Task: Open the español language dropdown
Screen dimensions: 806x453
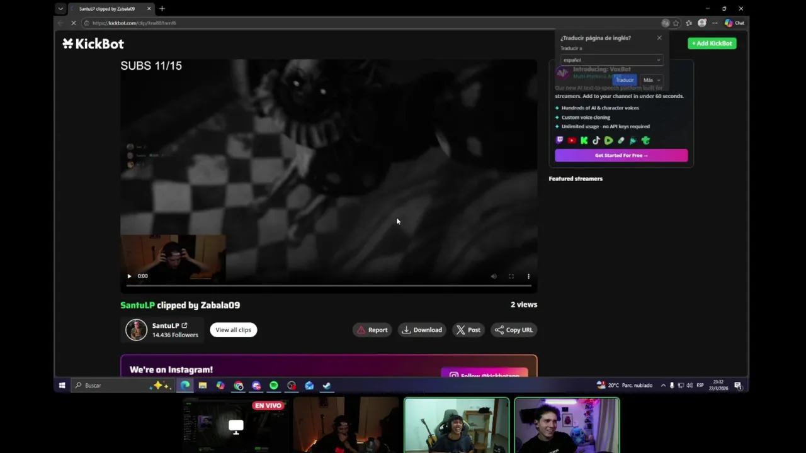Action: coord(611,60)
